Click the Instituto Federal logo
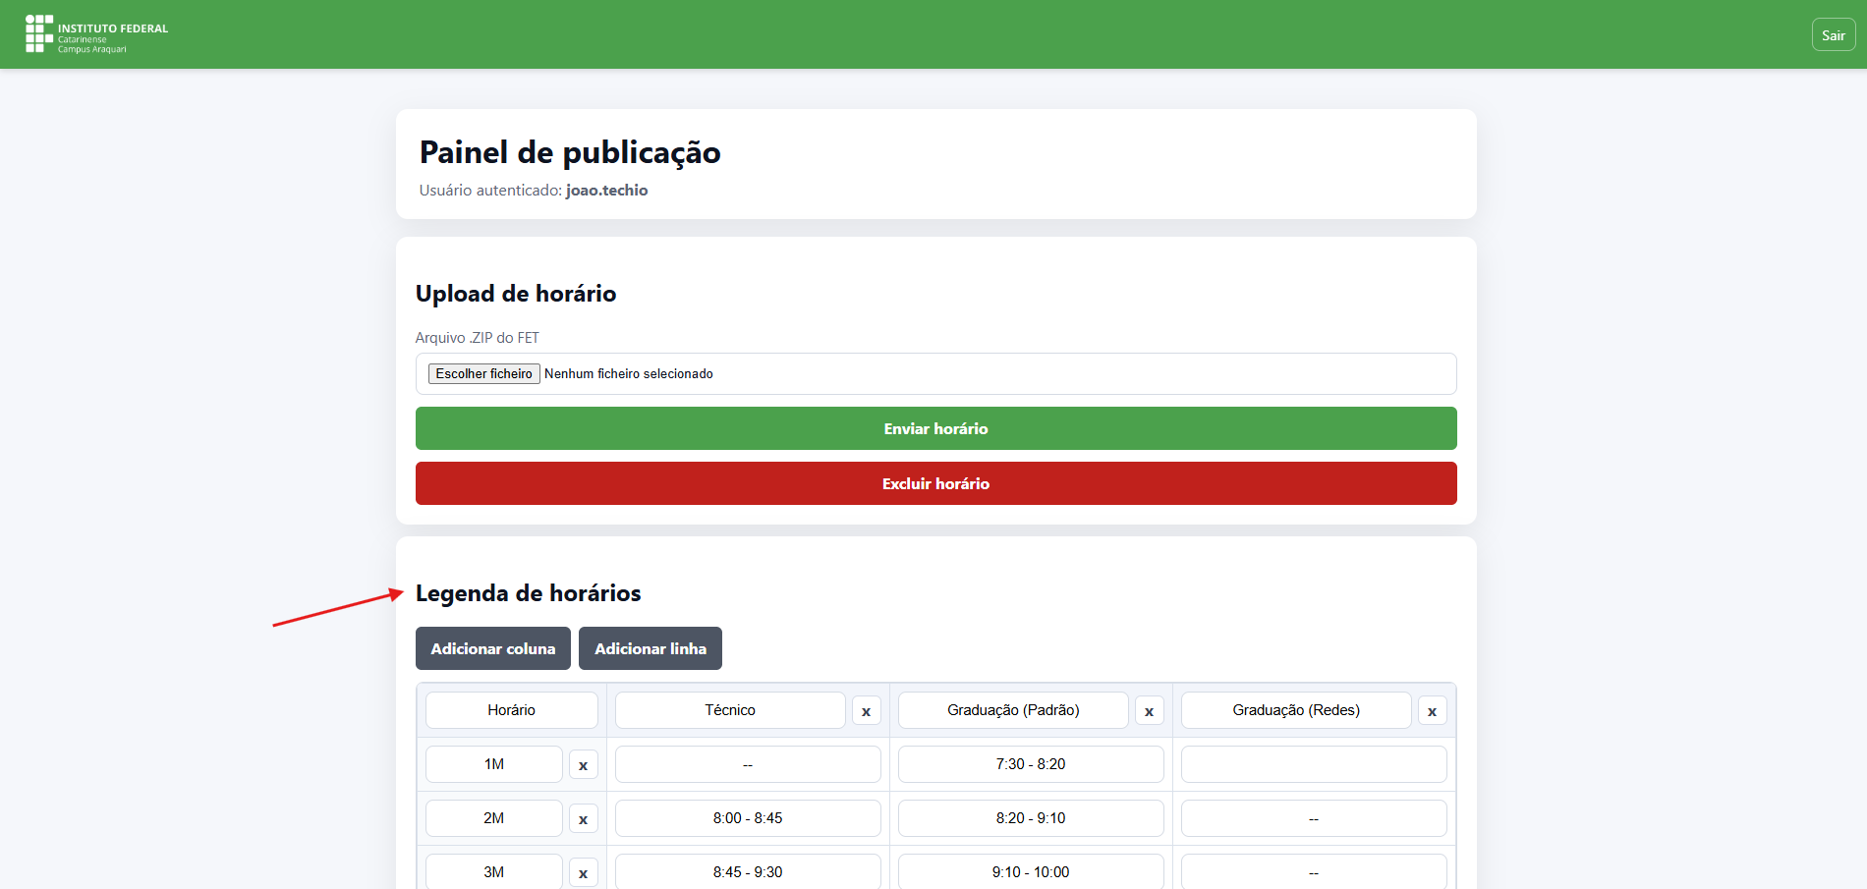The width and height of the screenshot is (1867, 889). click(x=96, y=34)
